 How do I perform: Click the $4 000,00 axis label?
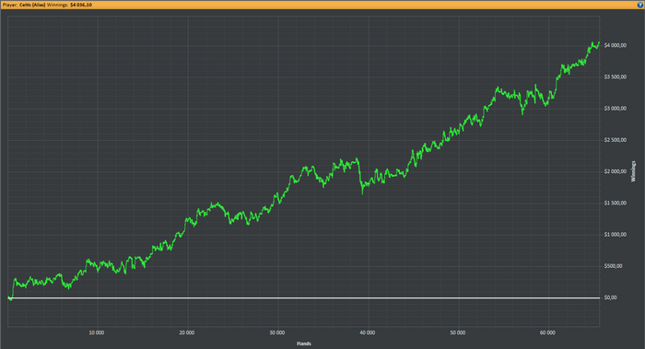coord(616,46)
